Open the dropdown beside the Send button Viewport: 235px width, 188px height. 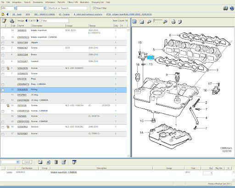[x=18, y=162]
